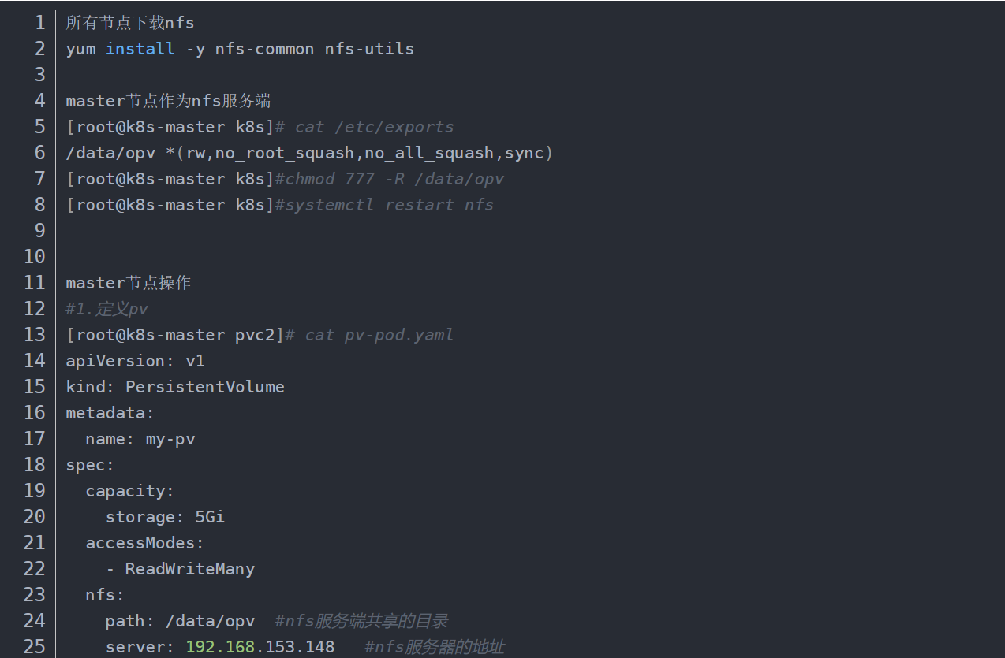1005x658 pixels.
Task: Click the "#1.定义pv" comment
Action: (106, 309)
